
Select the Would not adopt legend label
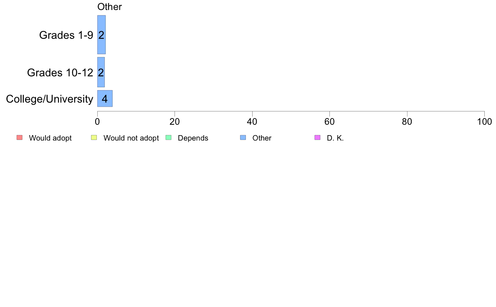(131, 138)
